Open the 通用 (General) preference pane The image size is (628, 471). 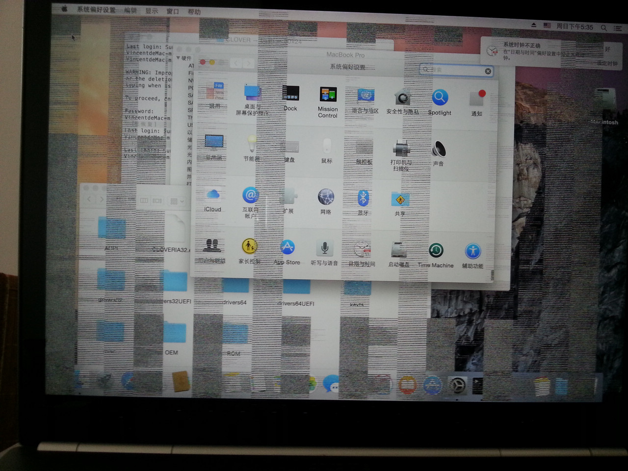(x=215, y=96)
